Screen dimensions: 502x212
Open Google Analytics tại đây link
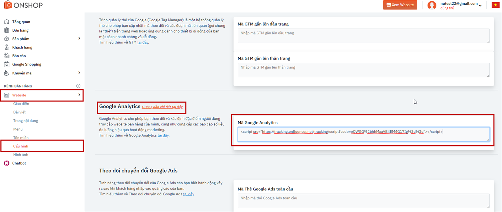(163, 135)
